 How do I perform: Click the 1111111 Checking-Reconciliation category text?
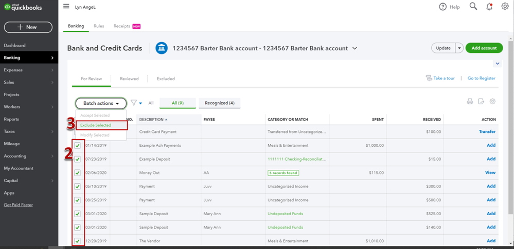click(x=297, y=159)
